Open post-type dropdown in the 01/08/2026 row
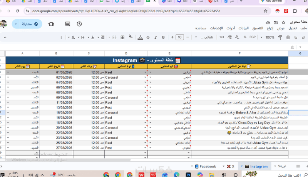 145,72
